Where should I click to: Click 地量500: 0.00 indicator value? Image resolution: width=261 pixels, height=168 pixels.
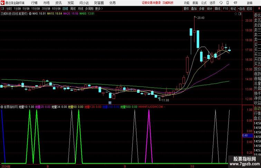point(129,107)
